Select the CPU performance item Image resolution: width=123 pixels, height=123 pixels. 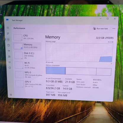[x=27, y=37]
